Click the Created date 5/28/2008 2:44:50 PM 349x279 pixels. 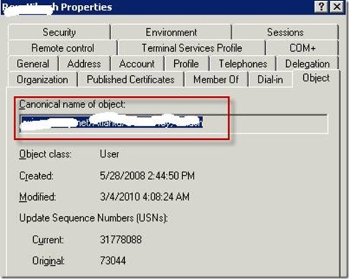coord(147,176)
